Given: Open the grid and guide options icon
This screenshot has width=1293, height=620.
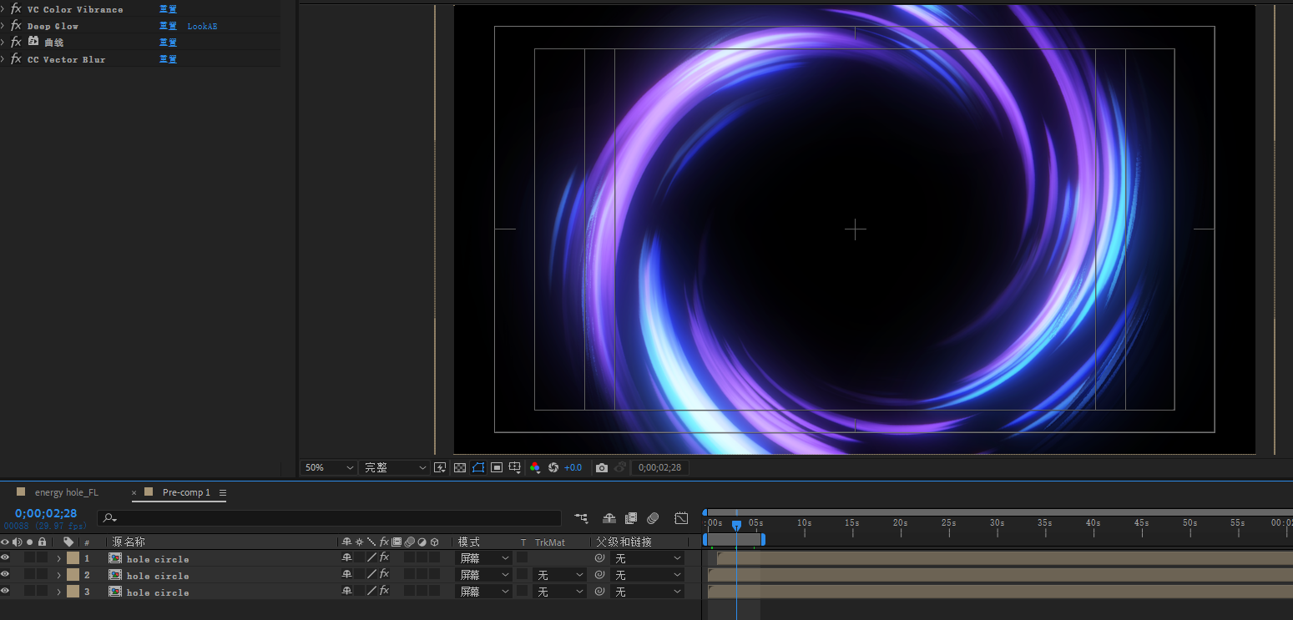Looking at the screenshot, I should click(515, 468).
